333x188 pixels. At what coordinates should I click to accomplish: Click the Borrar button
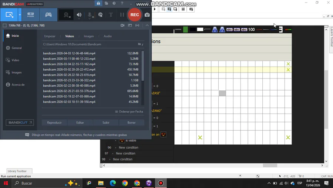[x=131, y=122]
